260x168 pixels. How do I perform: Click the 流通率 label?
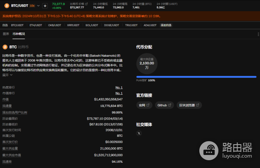pos(7,162)
